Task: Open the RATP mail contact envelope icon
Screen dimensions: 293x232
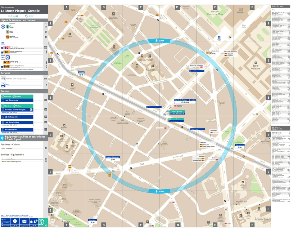Action: (24, 221)
